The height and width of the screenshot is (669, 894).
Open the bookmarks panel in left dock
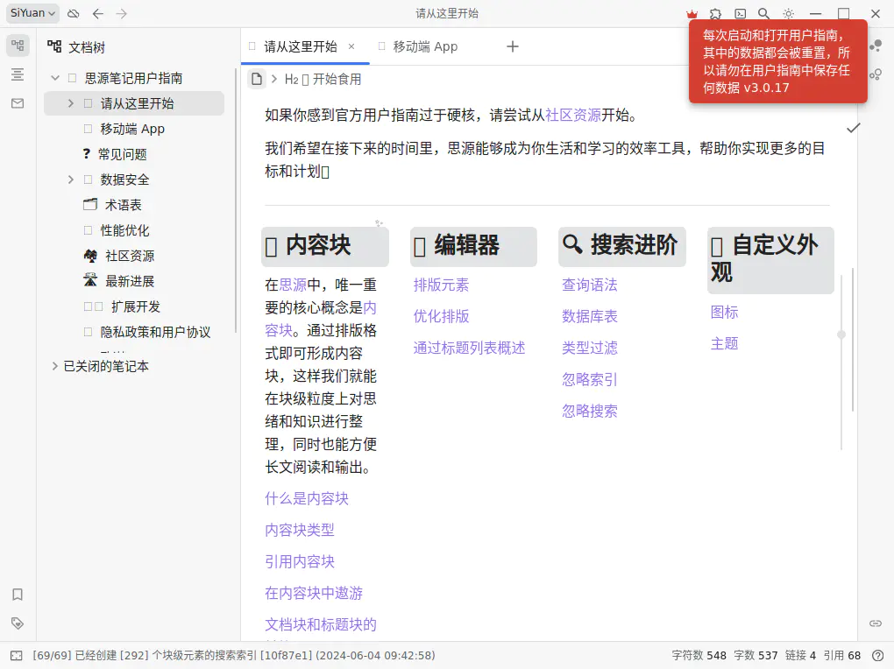(18, 595)
